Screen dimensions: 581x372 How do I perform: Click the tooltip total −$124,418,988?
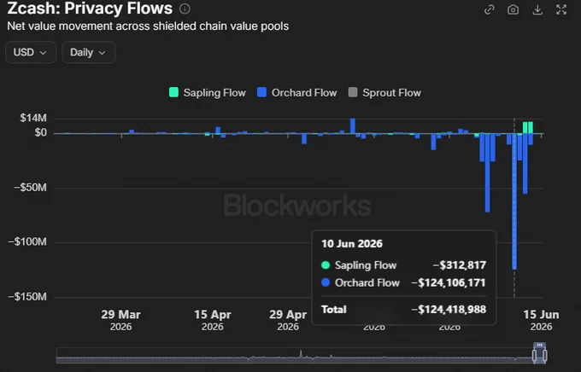(x=449, y=310)
